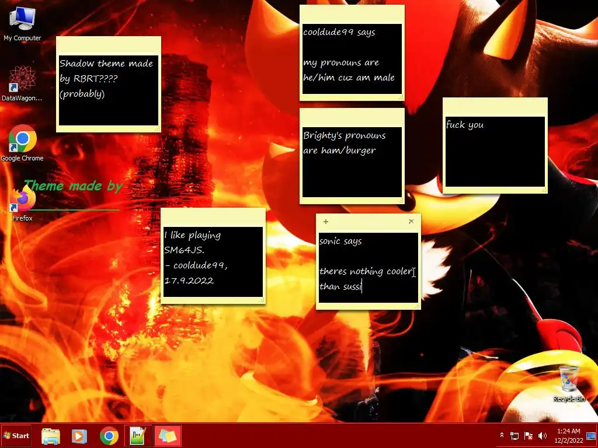
Task: Click the '- cooldude99,' line in note
Action: point(196,265)
